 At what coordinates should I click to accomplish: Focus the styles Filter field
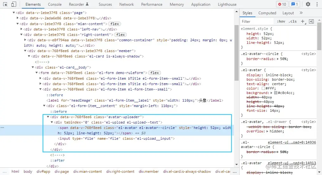click(x=257, y=21)
